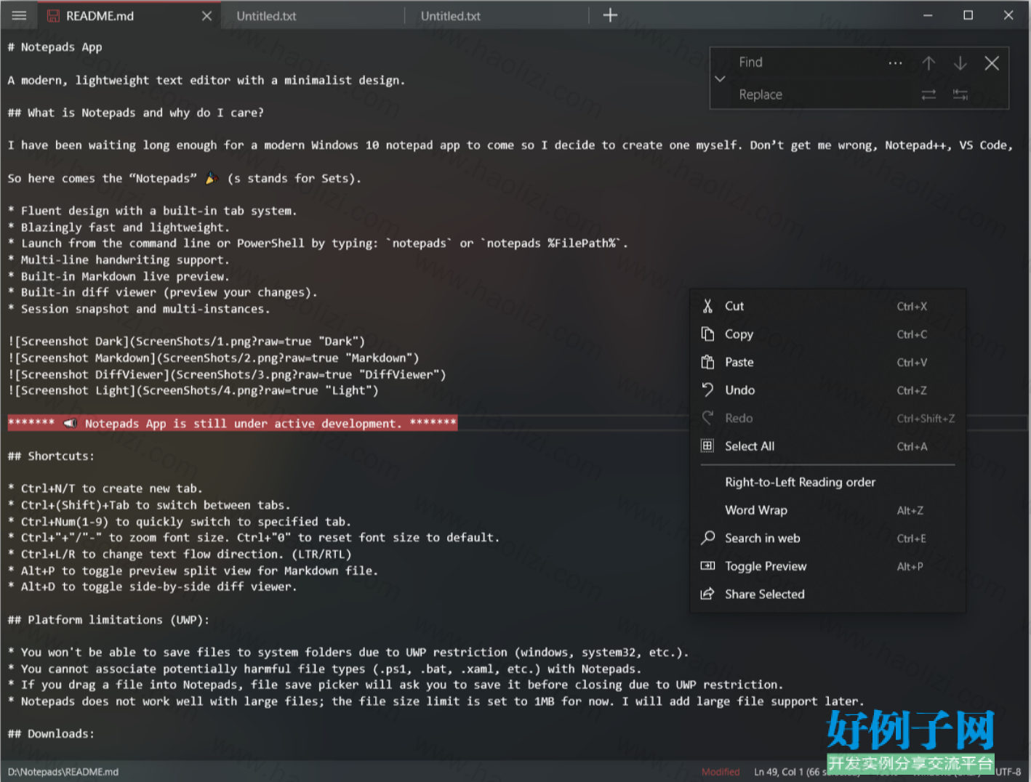Go to previous match with up arrow
The width and height of the screenshot is (1031, 782).
pos(928,63)
